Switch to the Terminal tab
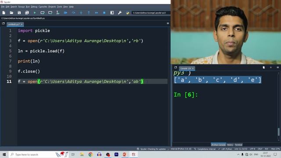Viewport: 281px width, 158px height. click(x=238, y=145)
